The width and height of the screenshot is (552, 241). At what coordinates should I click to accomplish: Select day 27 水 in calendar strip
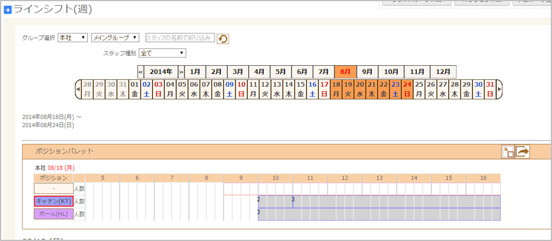tap(442, 89)
